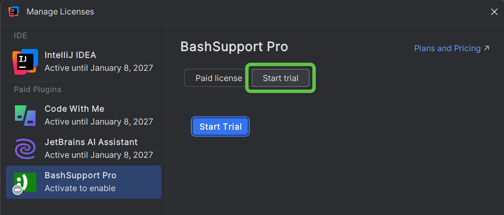Click the JetBrains AI Assistant spiral icon

point(25,148)
